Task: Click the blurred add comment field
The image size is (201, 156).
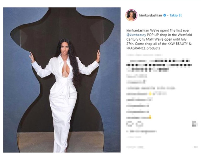Action: tap(135, 147)
